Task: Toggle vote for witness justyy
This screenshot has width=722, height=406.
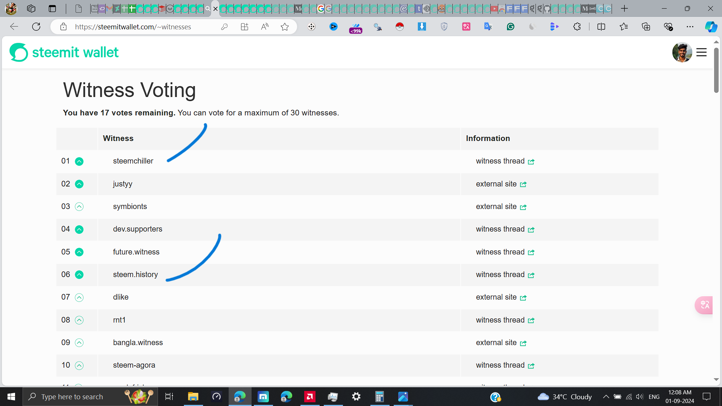Action: pos(79,184)
